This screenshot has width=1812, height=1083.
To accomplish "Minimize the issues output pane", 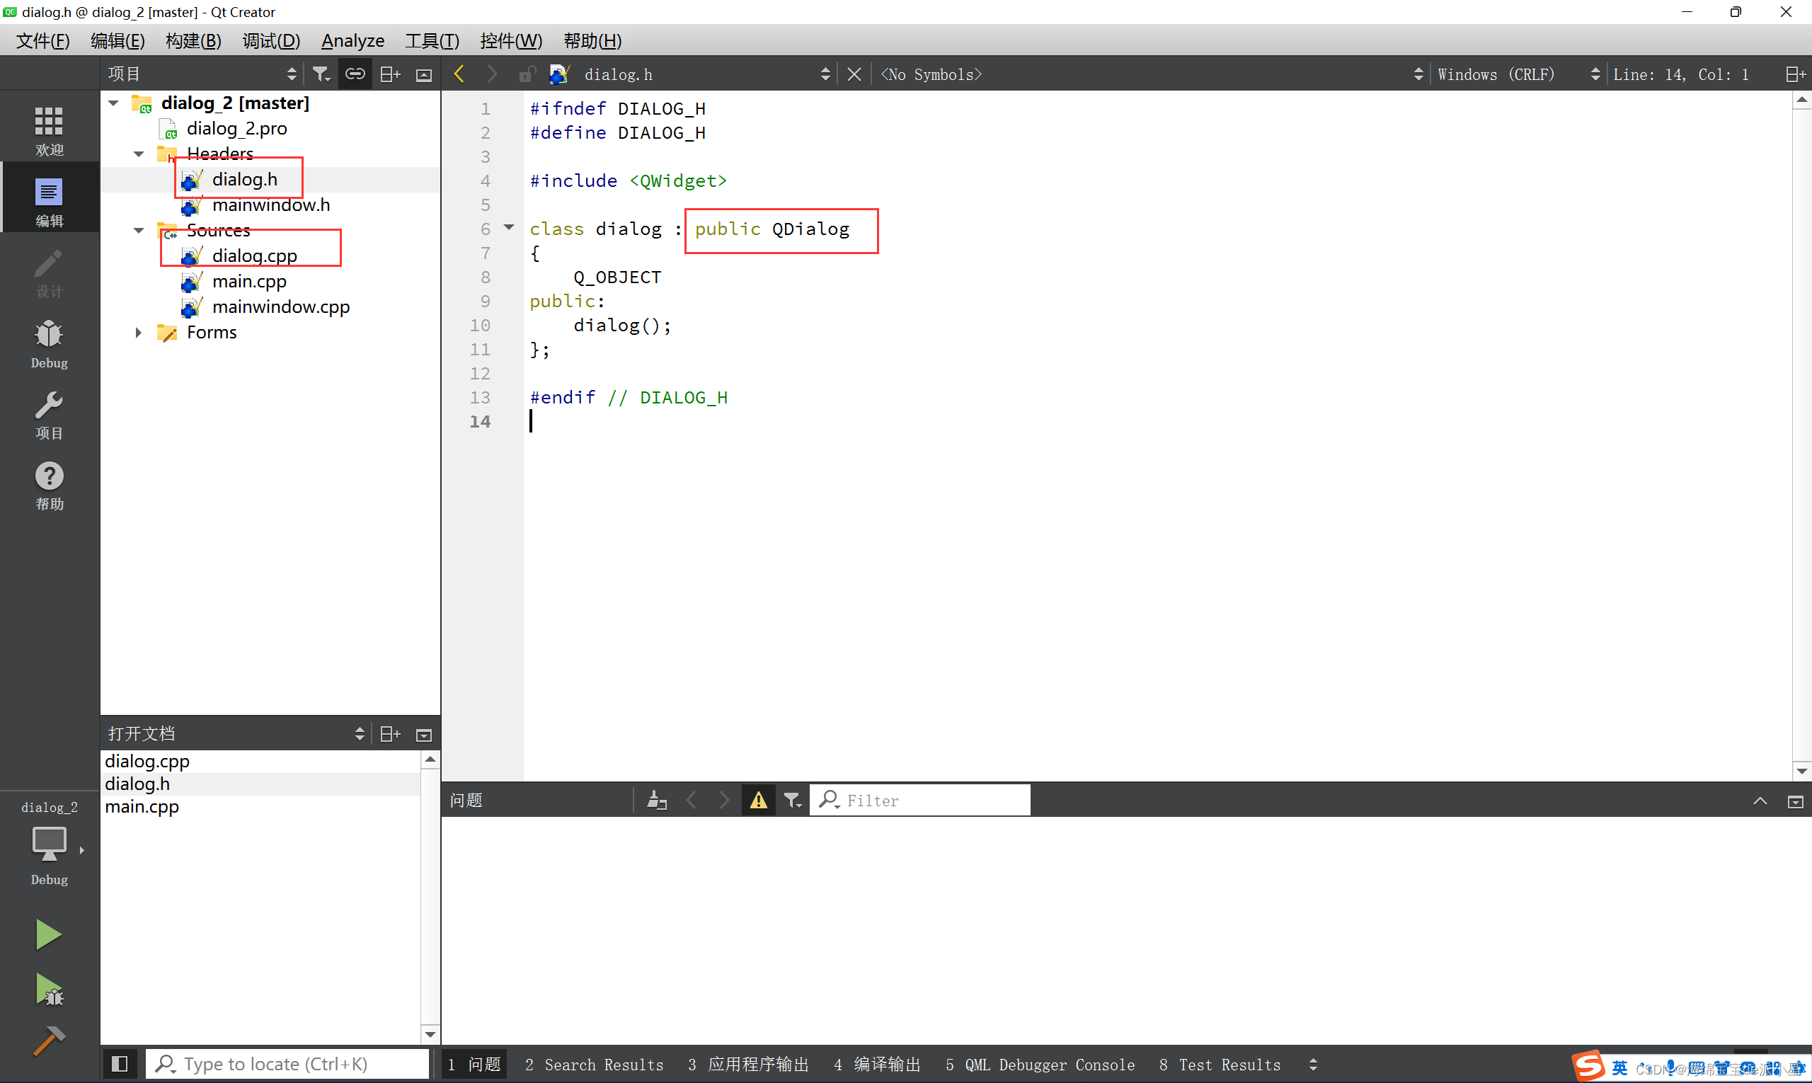I will click(x=1760, y=801).
